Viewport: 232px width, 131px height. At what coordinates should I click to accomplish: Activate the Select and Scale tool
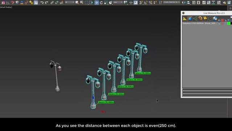tap(106, 3)
